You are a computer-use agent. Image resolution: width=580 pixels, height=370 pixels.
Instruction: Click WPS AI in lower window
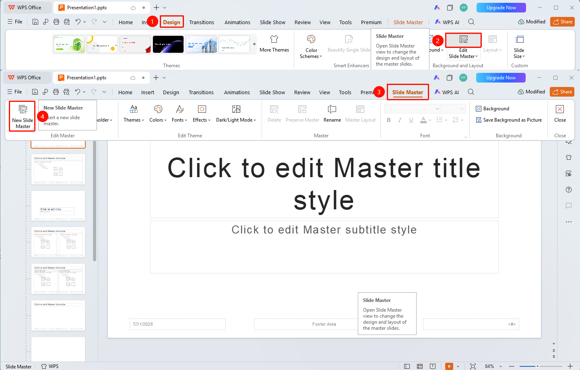[x=447, y=92]
